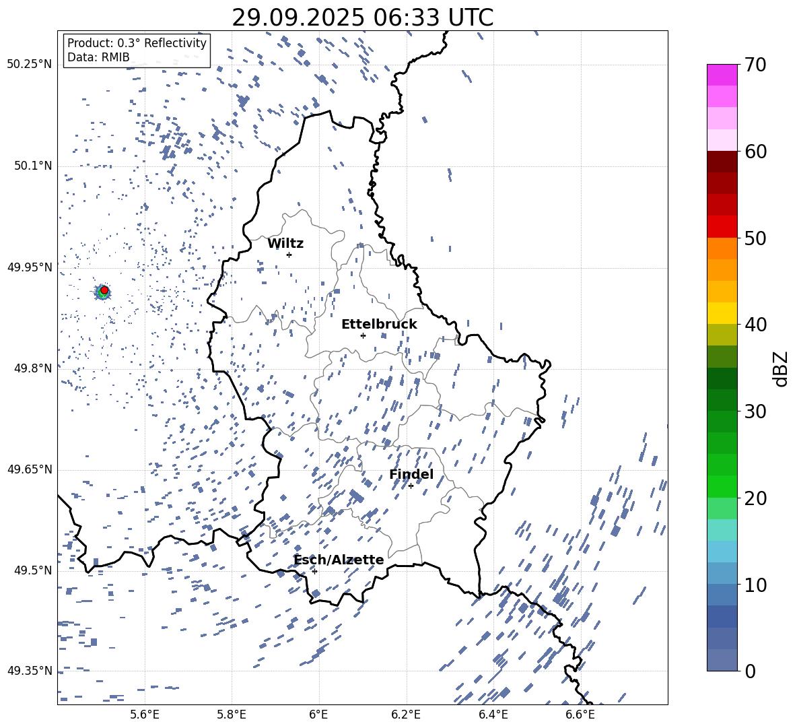Screen dimensions: 797x728
Task: Click the 40 value on the colorbar
Action: [x=755, y=325]
